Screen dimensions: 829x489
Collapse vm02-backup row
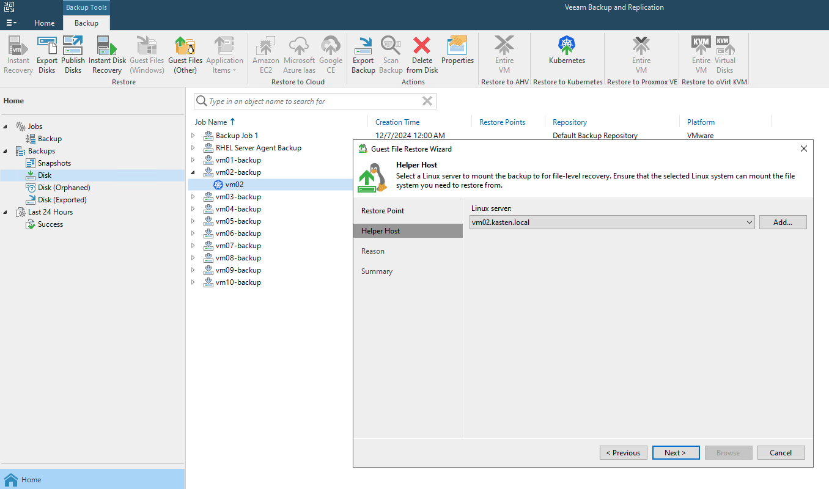193,172
